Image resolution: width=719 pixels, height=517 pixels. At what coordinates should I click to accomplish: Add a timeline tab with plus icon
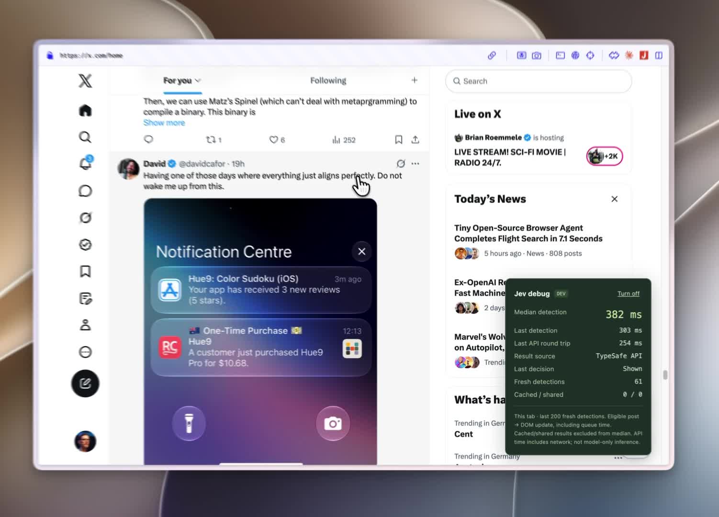pos(415,80)
